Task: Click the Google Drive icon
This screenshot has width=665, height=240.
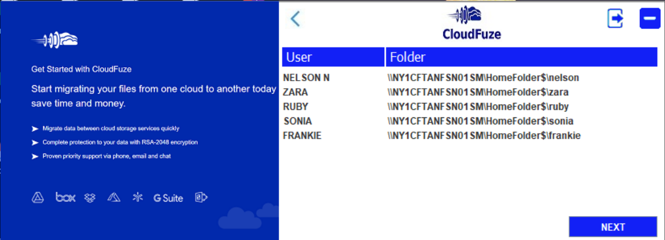Action: pyautogui.click(x=38, y=197)
